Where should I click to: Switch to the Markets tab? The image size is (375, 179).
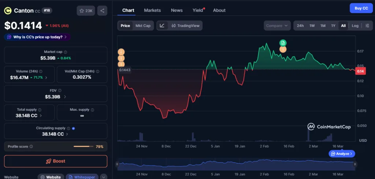[152, 10]
